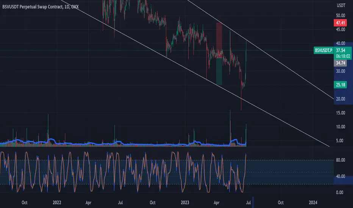Select the 2022 label on time axis
Image resolution: width=353 pixels, height=208 pixels.
(57, 203)
